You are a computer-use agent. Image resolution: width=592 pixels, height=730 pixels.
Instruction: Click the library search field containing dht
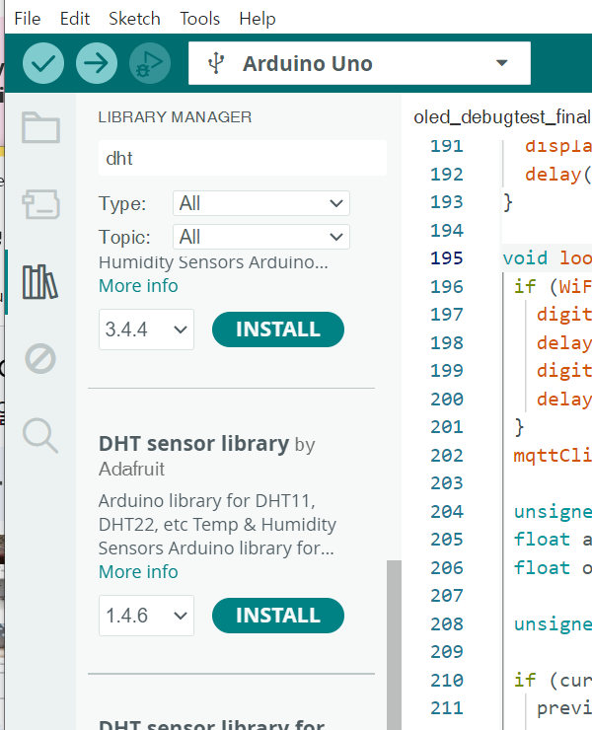click(x=242, y=158)
